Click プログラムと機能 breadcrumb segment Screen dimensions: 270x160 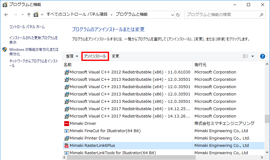[131, 14]
